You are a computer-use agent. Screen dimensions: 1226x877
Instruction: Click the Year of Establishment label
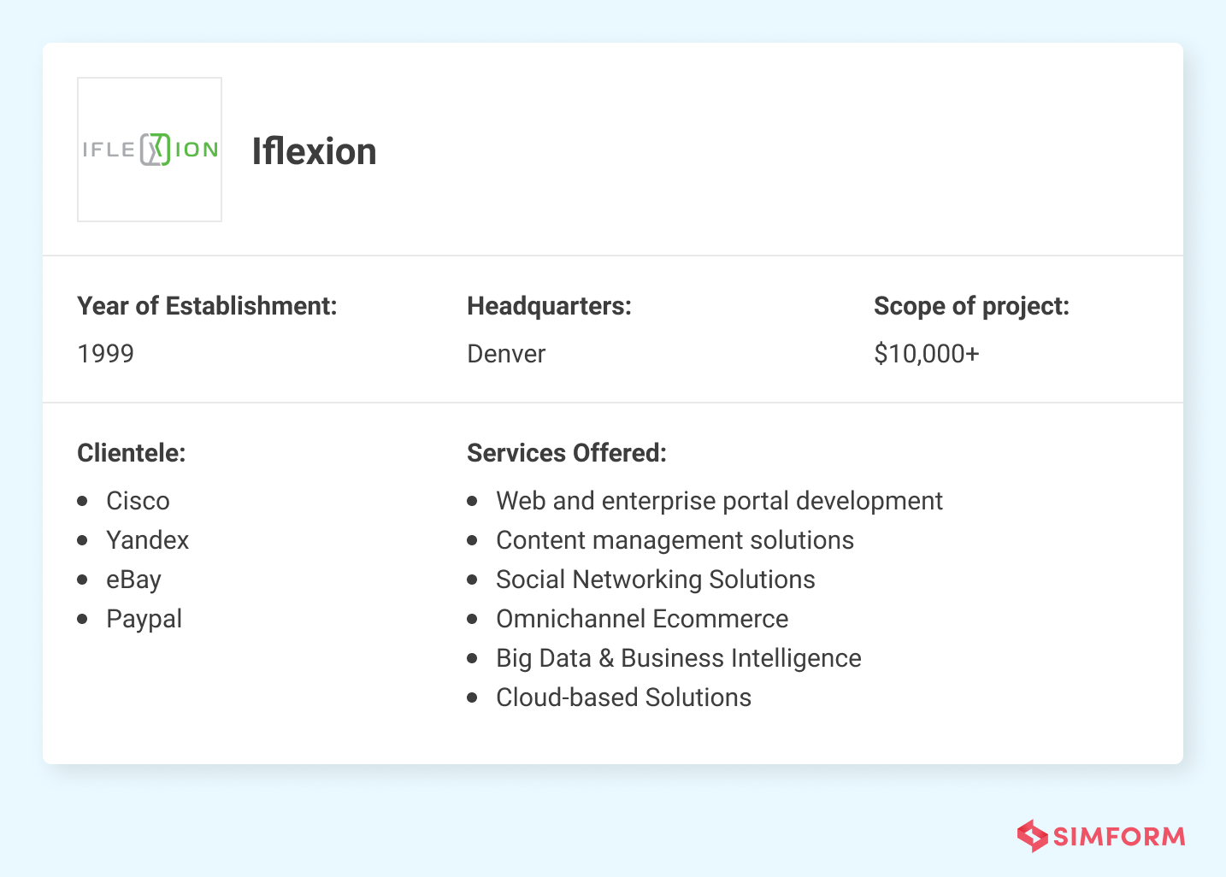click(x=207, y=306)
